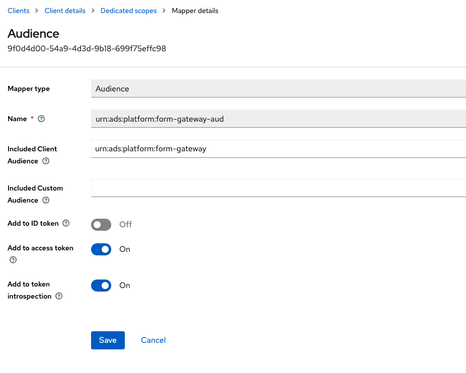Click the mapper ID text under Audience heading
The width and height of the screenshot is (466, 373).
87,49
